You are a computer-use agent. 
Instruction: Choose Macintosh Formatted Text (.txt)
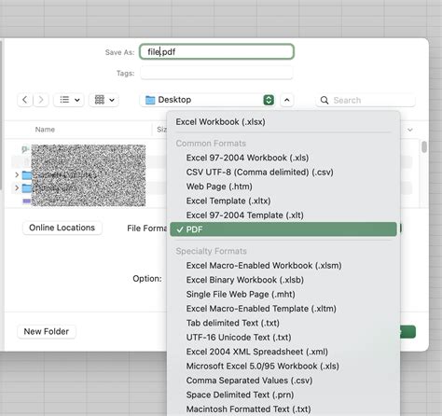(x=283, y=409)
